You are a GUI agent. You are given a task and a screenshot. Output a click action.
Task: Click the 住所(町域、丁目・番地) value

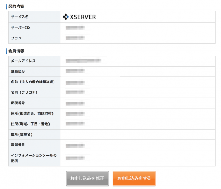pyautogui.click(x=75, y=124)
